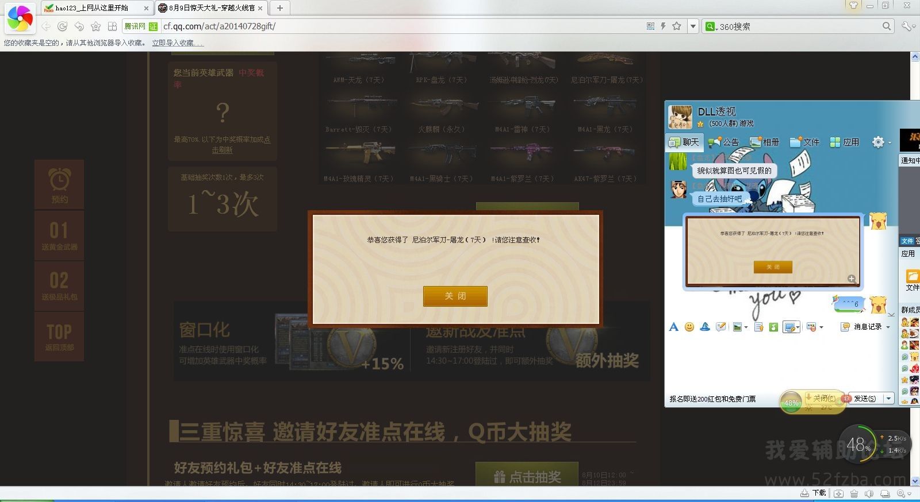Viewport: 920px width, 502px height.
Task: Click the message block icon
Action: click(812, 327)
